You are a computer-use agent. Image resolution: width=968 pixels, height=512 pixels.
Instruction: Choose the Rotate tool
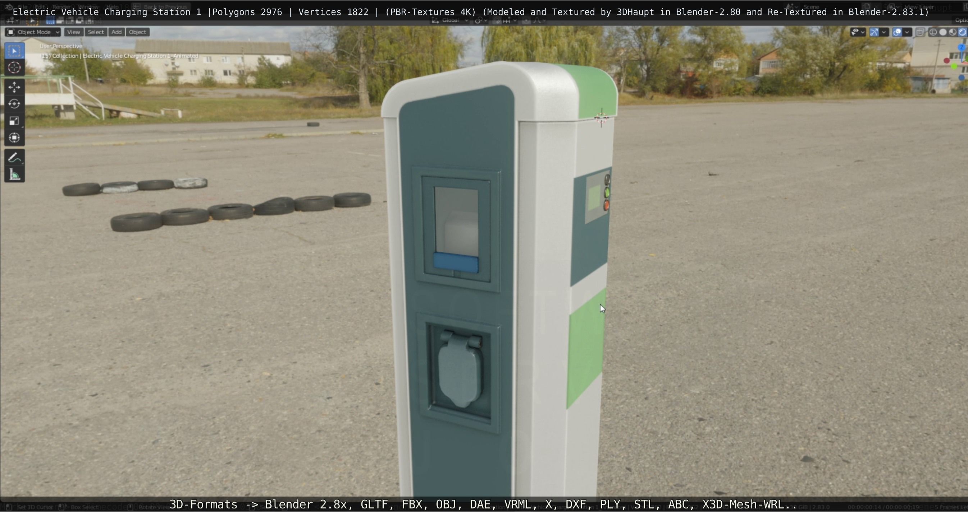click(x=14, y=104)
